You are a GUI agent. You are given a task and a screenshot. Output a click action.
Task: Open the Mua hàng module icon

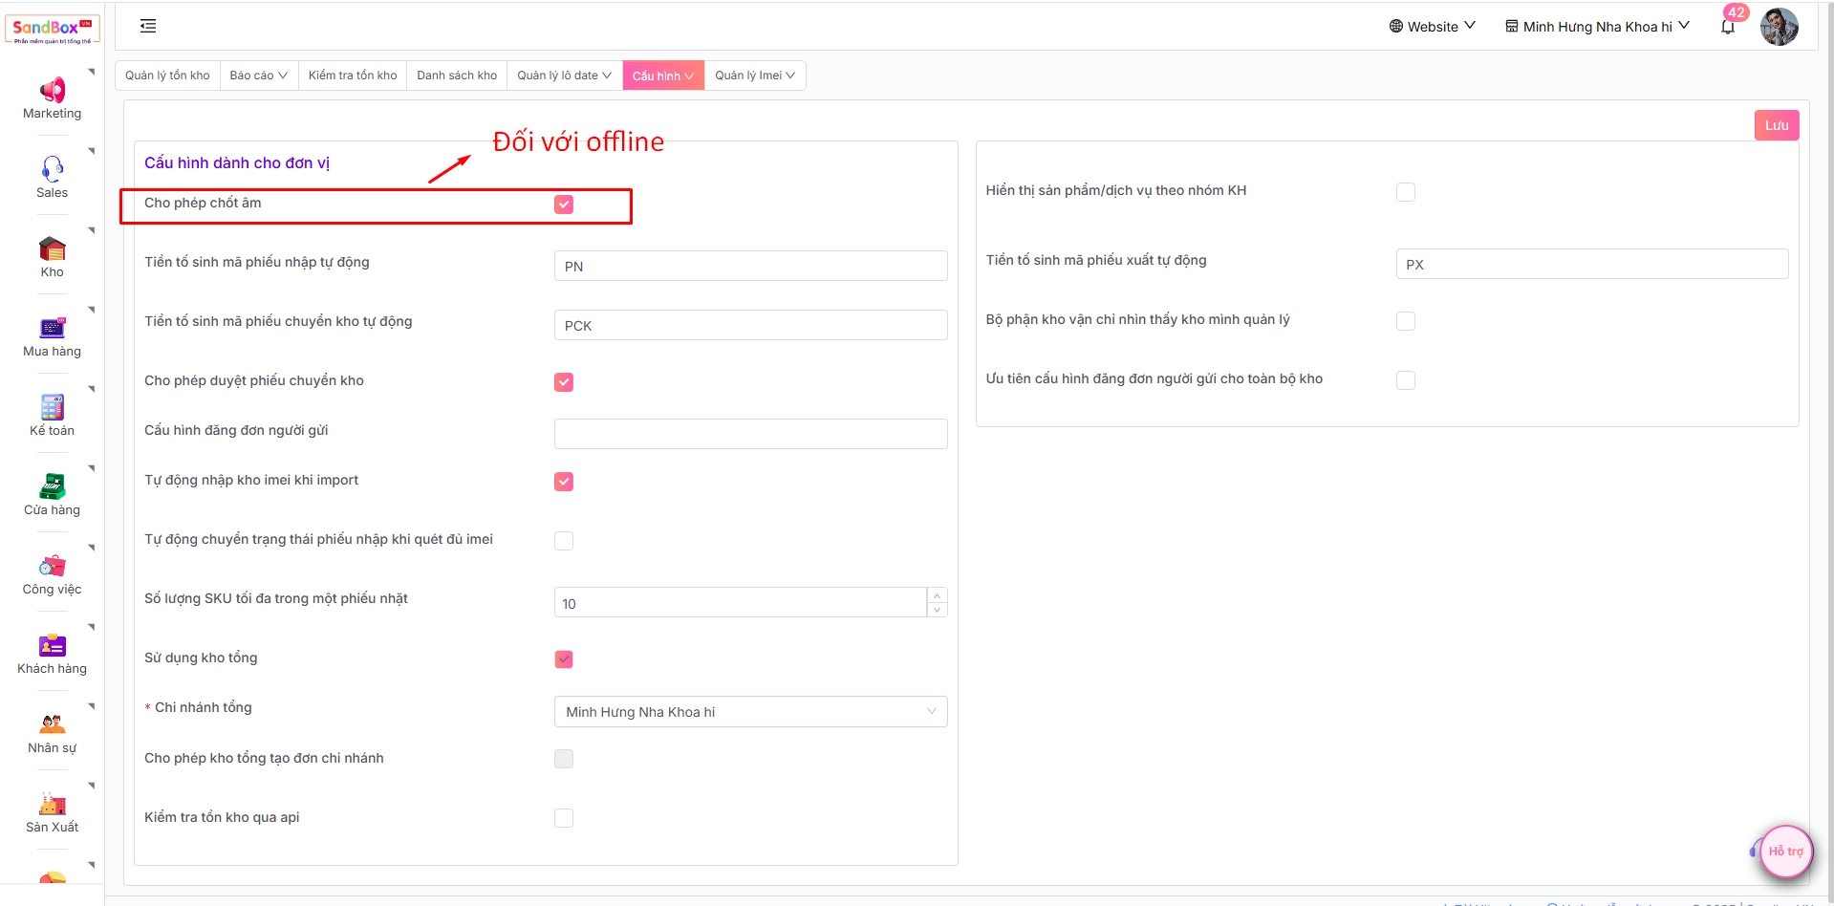(x=52, y=328)
